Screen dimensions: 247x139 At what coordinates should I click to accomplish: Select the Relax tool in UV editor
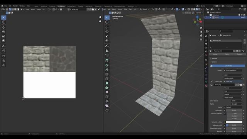3,61
